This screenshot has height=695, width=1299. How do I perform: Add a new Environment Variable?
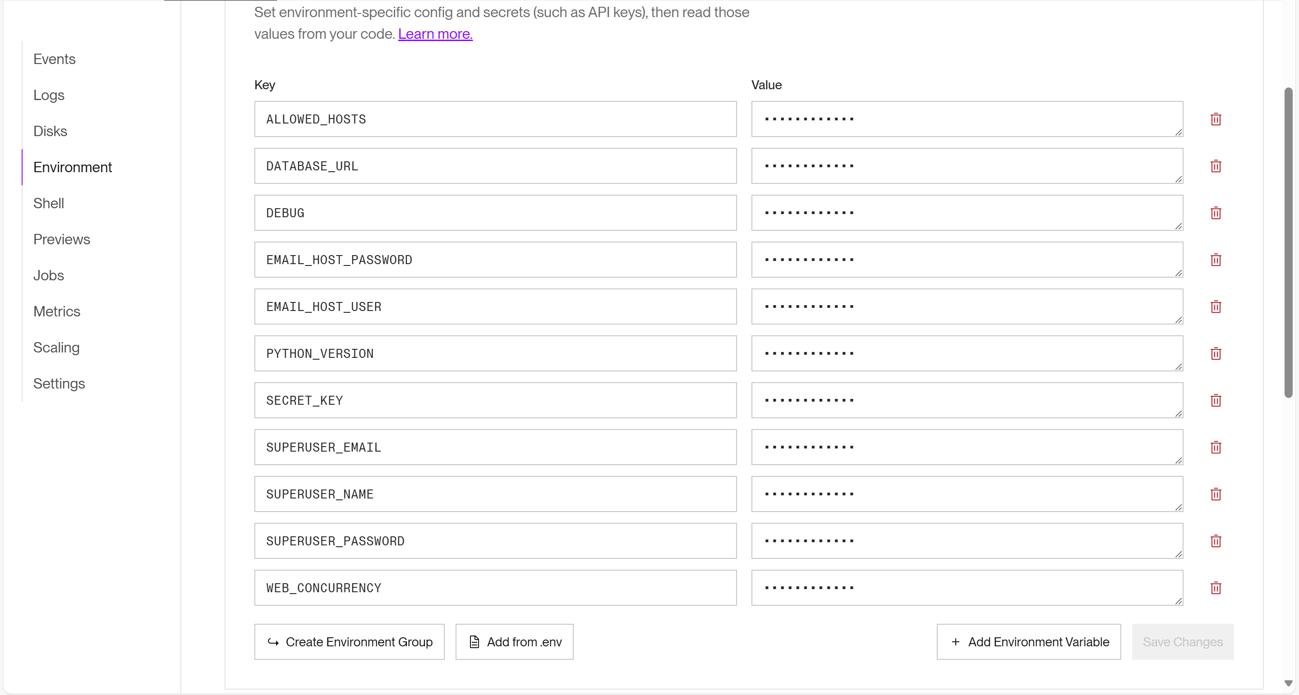pyautogui.click(x=1028, y=641)
